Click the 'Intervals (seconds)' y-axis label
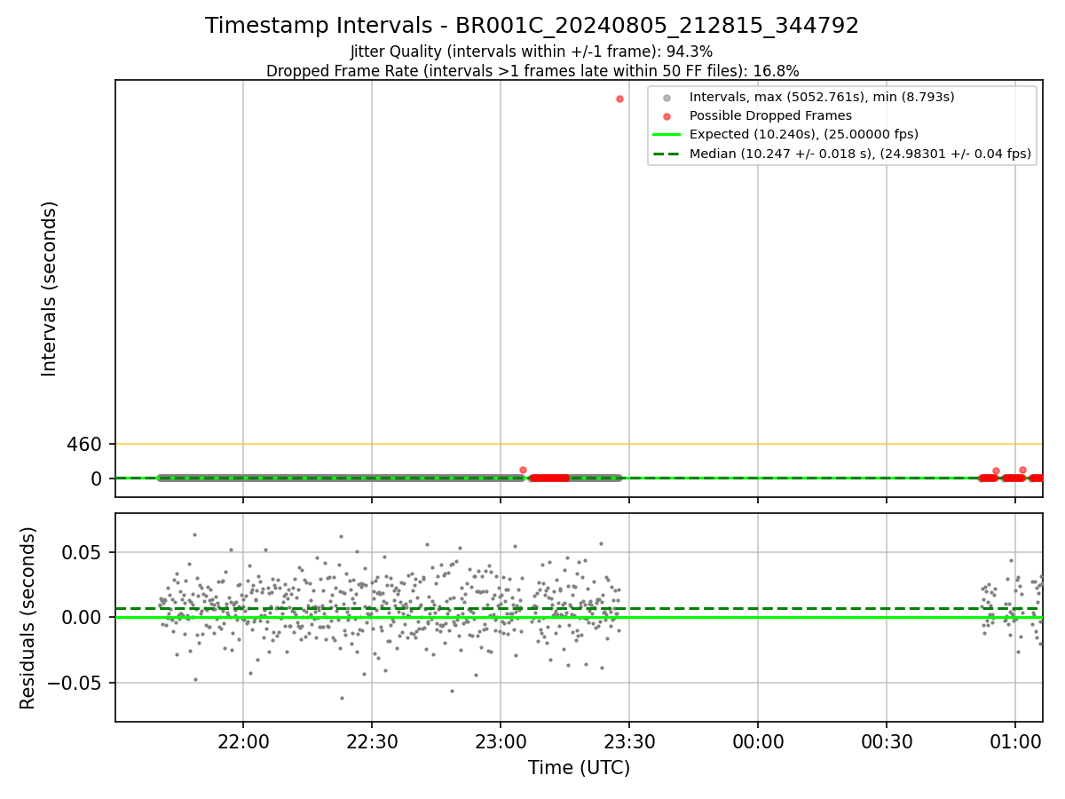1065x799 pixels. (x=50, y=289)
